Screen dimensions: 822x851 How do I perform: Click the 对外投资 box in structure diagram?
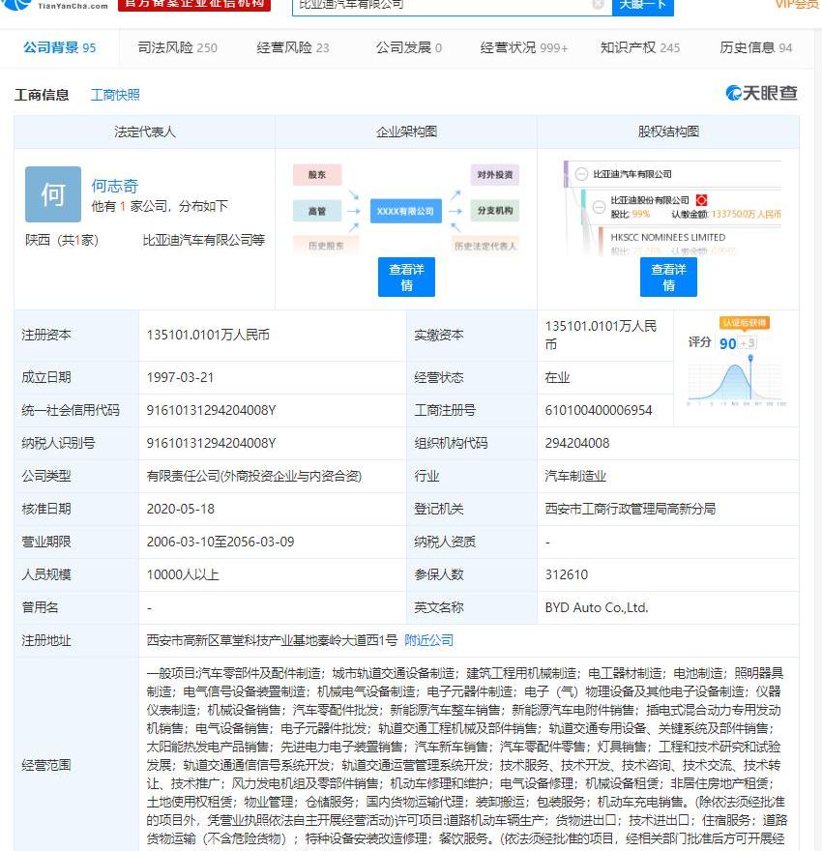[495, 175]
